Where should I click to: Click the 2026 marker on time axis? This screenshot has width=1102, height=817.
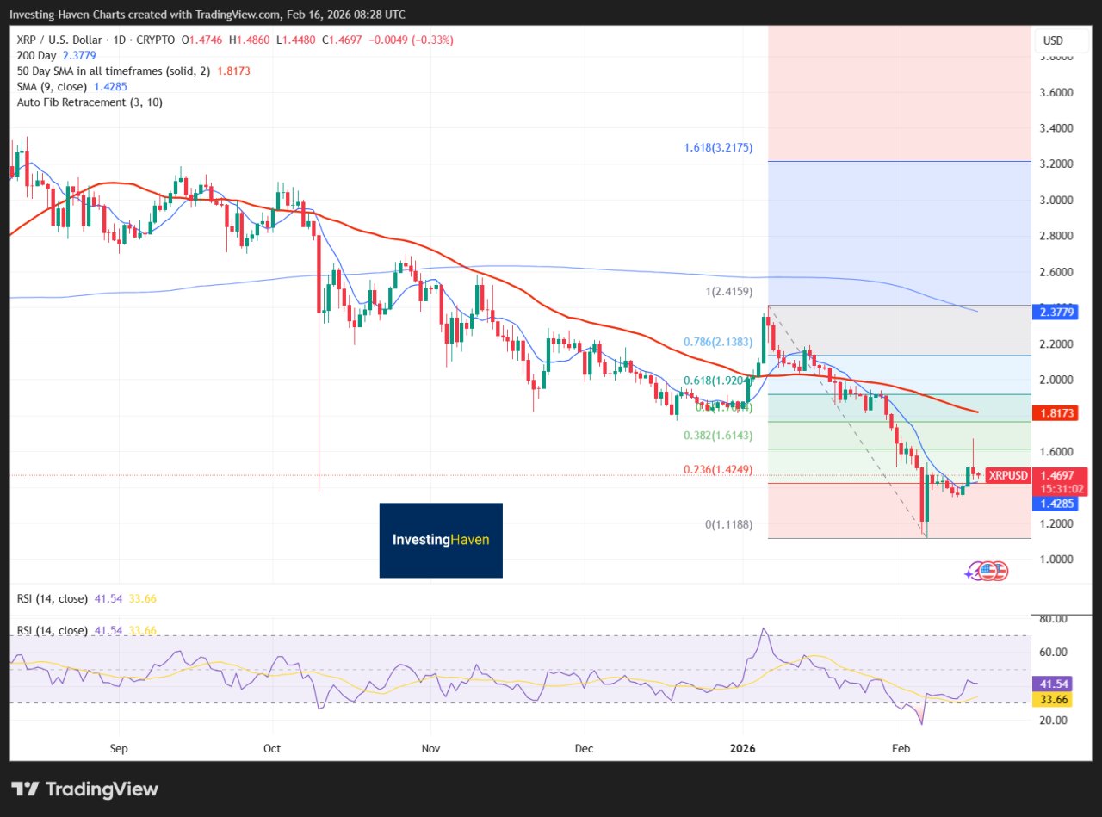[742, 748]
